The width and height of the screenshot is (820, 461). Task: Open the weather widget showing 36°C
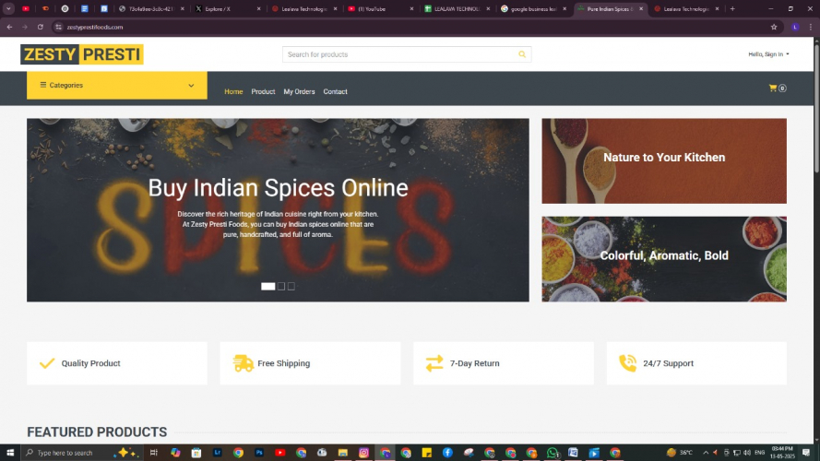click(680, 453)
